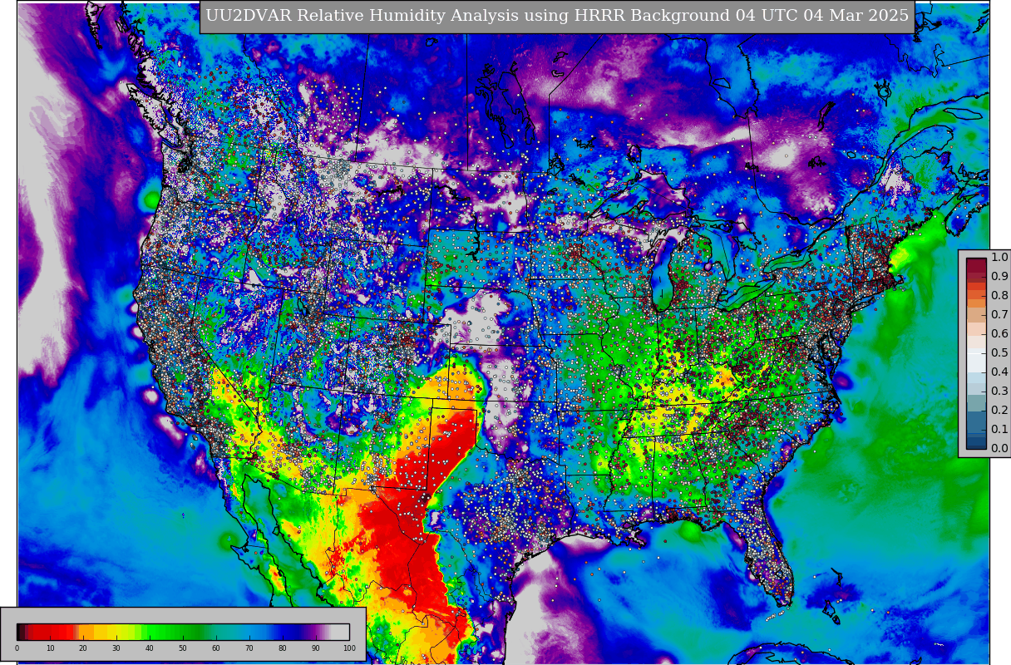Click the 0.8 label on the right colorbar
The height and width of the screenshot is (665, 1011).
pos(999,295)
